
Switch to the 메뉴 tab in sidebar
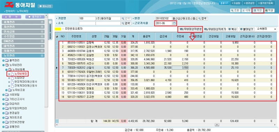click(x=12, y=17)
